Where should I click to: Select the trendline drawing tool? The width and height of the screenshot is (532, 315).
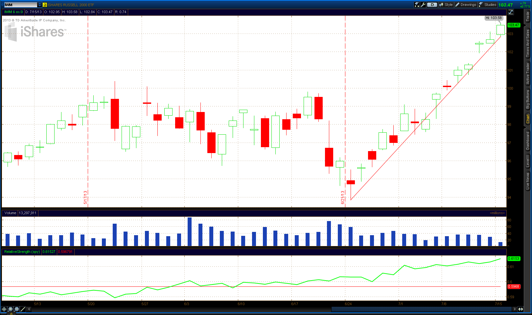point(22,309)
